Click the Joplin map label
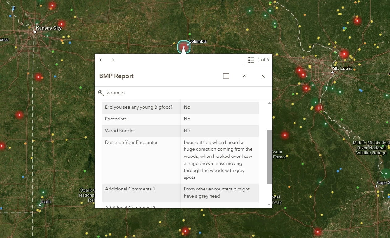 pos(45,202)
